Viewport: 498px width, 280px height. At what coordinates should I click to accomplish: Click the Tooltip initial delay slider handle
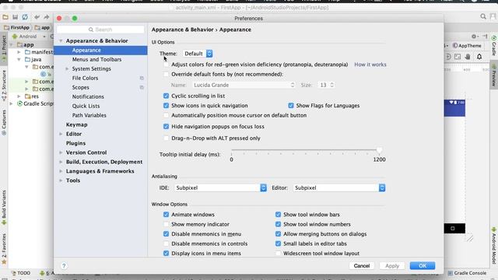pyautogui.click(x=379, y=150)
